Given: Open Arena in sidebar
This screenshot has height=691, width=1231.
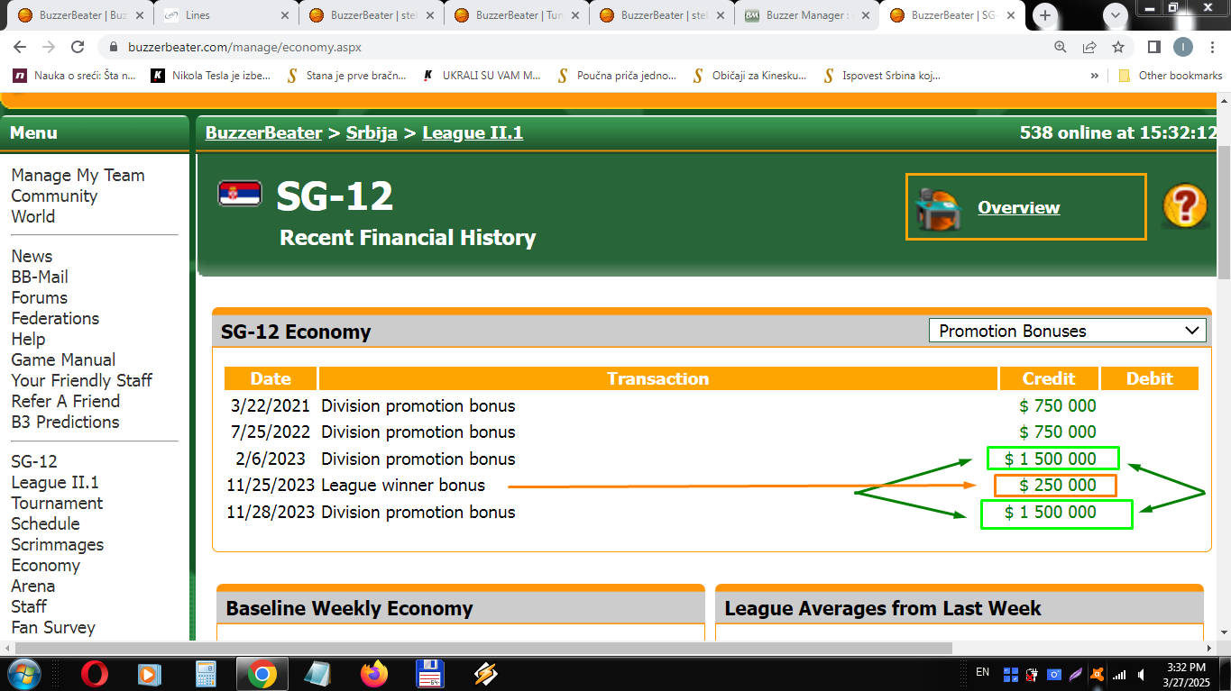Looking at the screenshot, I should (x=32, y=586).
